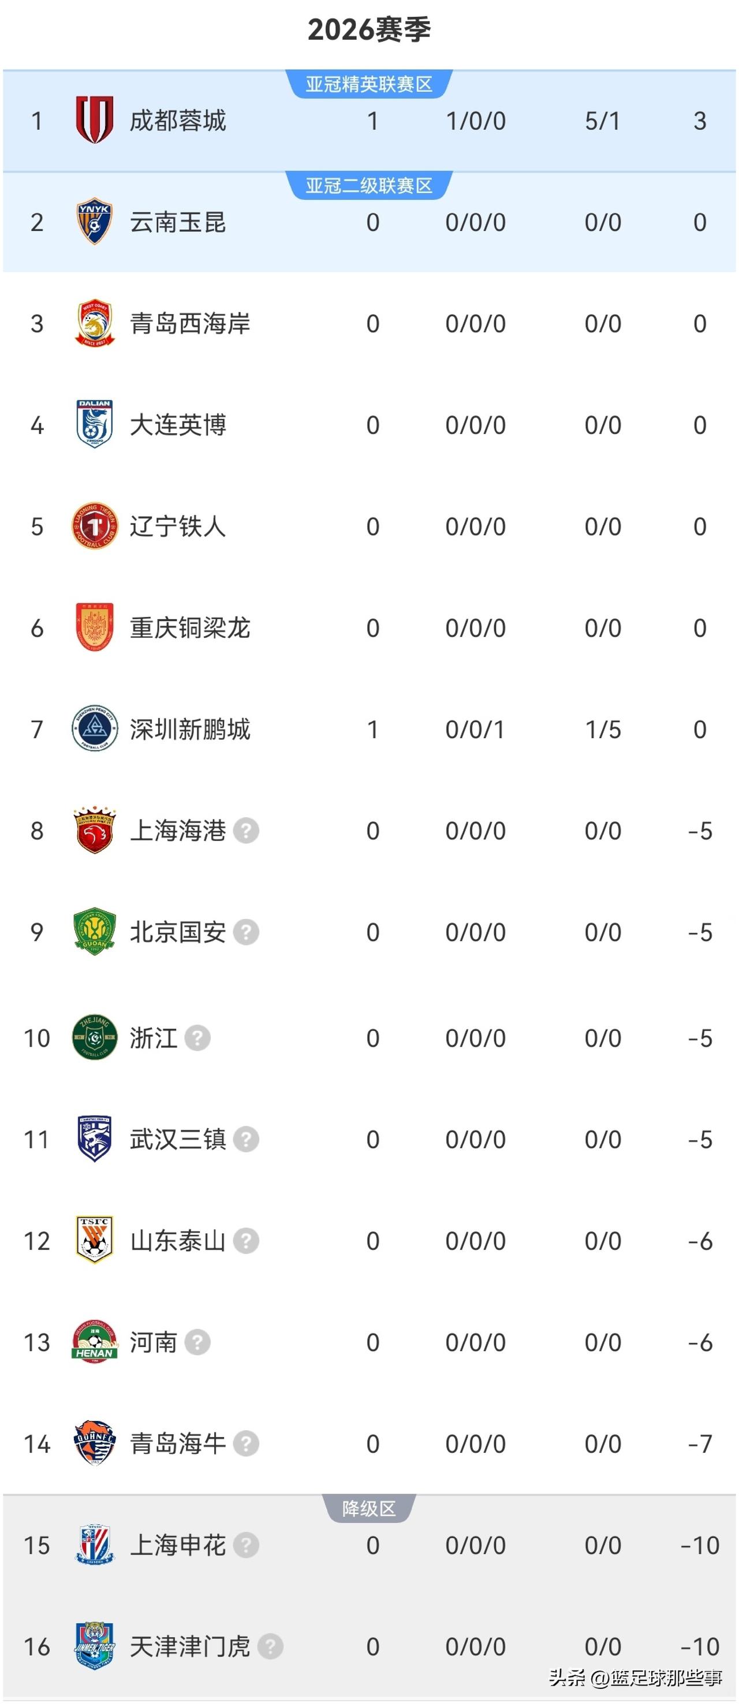Open the 北京国安 green crest

95,931
